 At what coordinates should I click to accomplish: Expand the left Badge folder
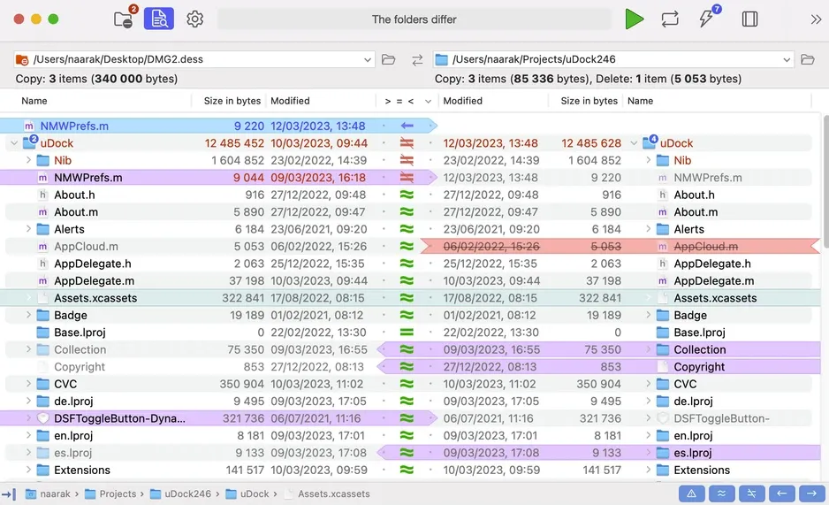pyautogui.click(x=28, y=315)
